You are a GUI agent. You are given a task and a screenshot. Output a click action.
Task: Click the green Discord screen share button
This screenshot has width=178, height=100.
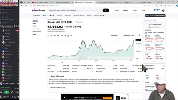(x=7, y=92)
